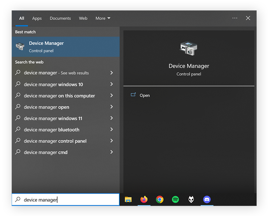
Task: Close the search panel with X
Action: [248, 18]
